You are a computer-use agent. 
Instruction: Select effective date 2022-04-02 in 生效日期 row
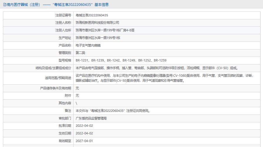84,133
